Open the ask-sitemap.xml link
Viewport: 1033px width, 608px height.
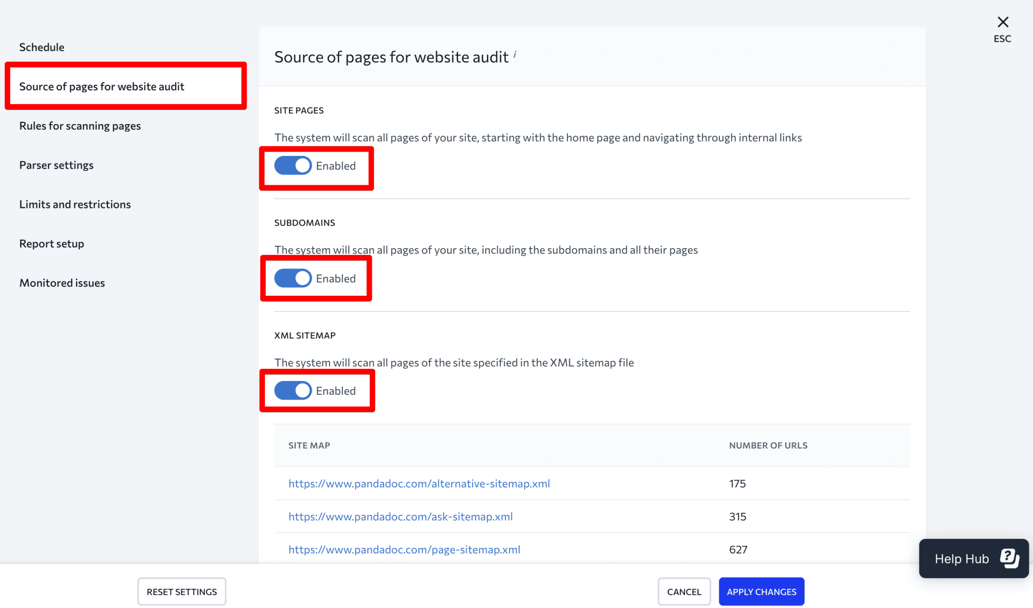point(400,516)
